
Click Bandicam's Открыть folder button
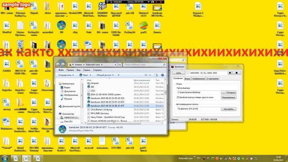point(231,92)
